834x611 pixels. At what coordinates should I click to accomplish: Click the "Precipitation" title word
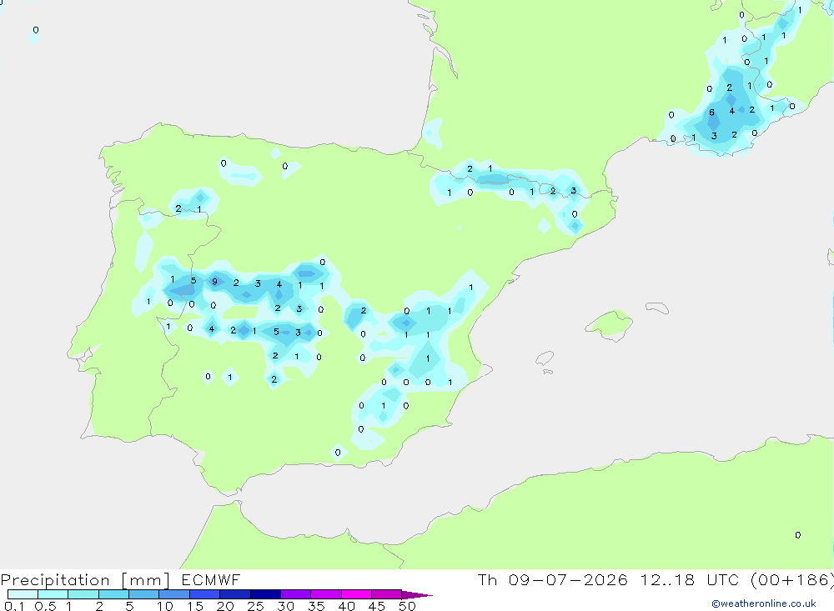(55, 580)
